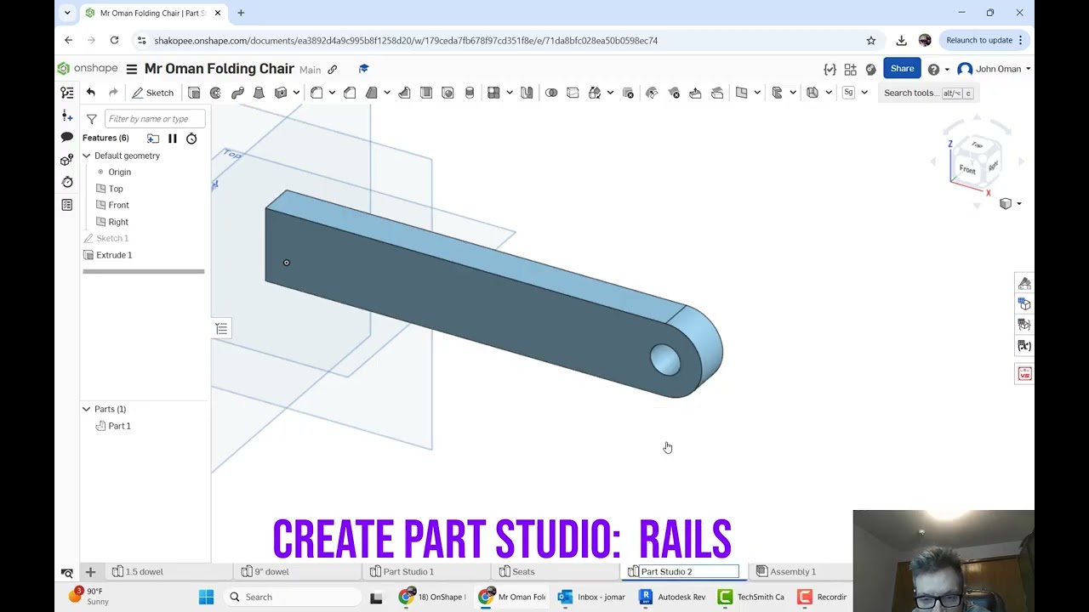1089x612 pixels.
Task: Click Relaunch to update in Chrome
Action: (x=985, y=40)
